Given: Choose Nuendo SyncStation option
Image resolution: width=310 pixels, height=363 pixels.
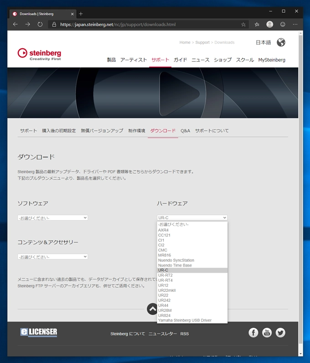Looking at the screenshot, I should click(x=192, y=260).
